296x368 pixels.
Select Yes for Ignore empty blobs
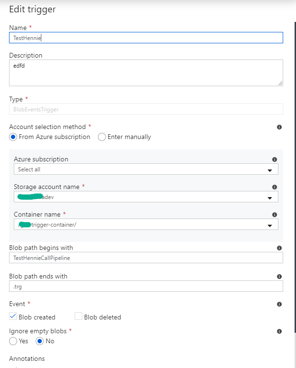tap(13, 341)
